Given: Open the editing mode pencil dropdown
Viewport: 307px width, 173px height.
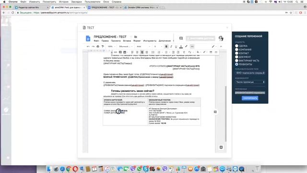Looking at the screenshot, I should 214,47.
